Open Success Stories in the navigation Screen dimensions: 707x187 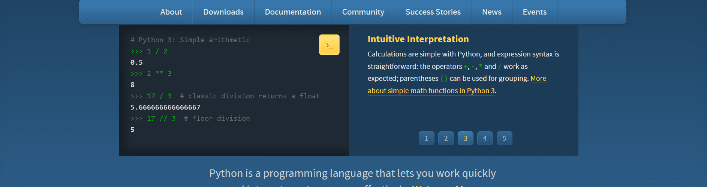433,12
